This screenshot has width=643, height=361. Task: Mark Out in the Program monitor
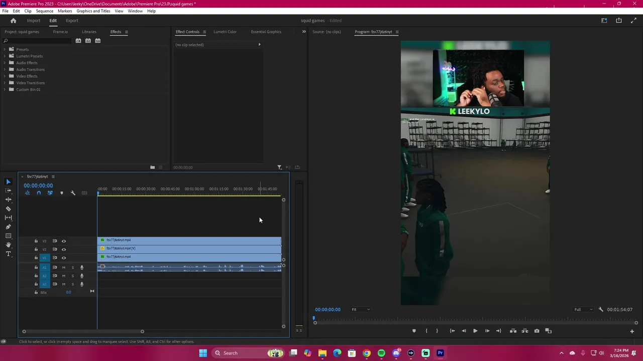437,331
